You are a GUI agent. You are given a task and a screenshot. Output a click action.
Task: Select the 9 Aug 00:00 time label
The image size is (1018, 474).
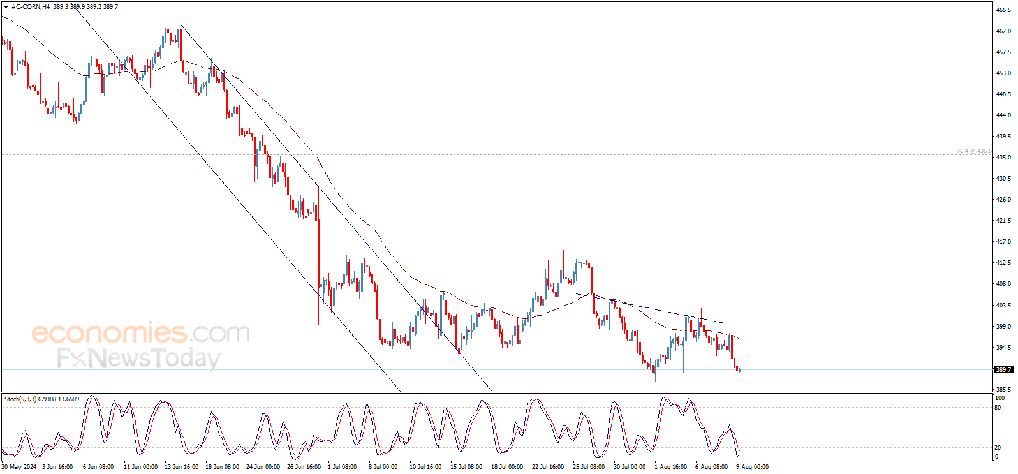click(x=752, y=467)
